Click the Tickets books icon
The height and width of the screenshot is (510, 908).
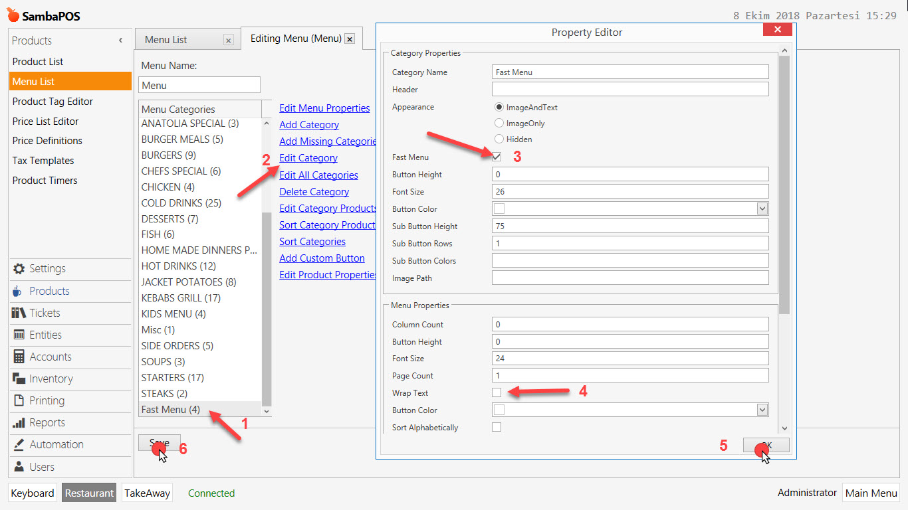click(19, 313)
